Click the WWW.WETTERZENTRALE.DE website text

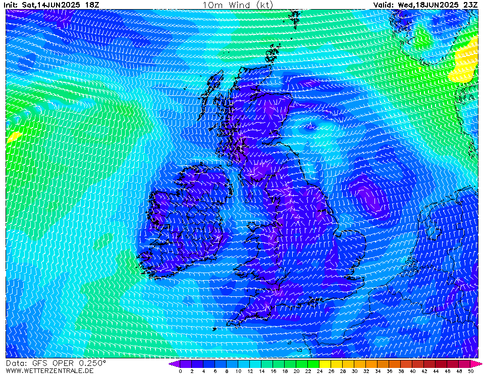(x=49, y=370)
